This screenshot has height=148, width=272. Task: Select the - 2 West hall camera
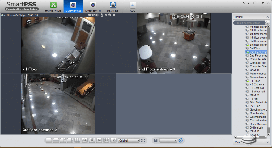255,92
